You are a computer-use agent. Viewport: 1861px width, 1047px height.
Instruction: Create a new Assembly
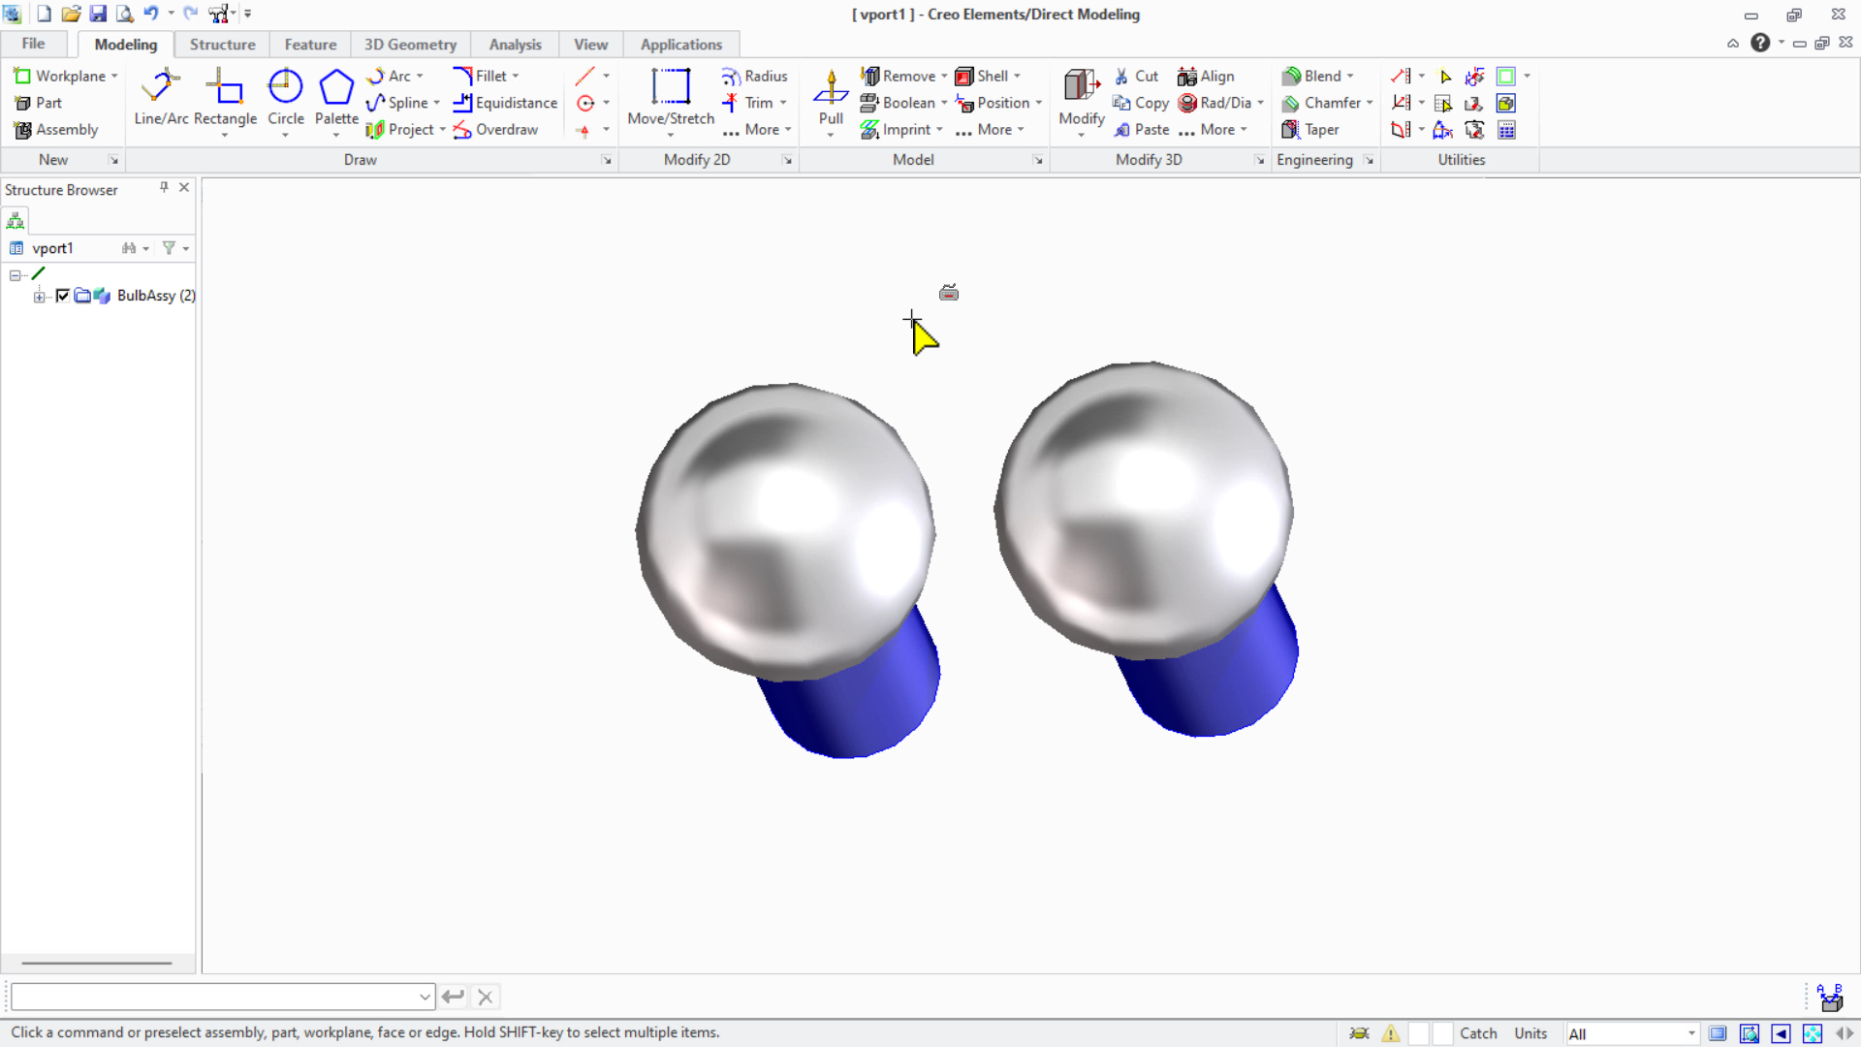point(56,129)
